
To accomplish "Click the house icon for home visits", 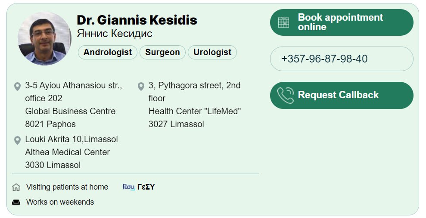I will coord(16,187).
